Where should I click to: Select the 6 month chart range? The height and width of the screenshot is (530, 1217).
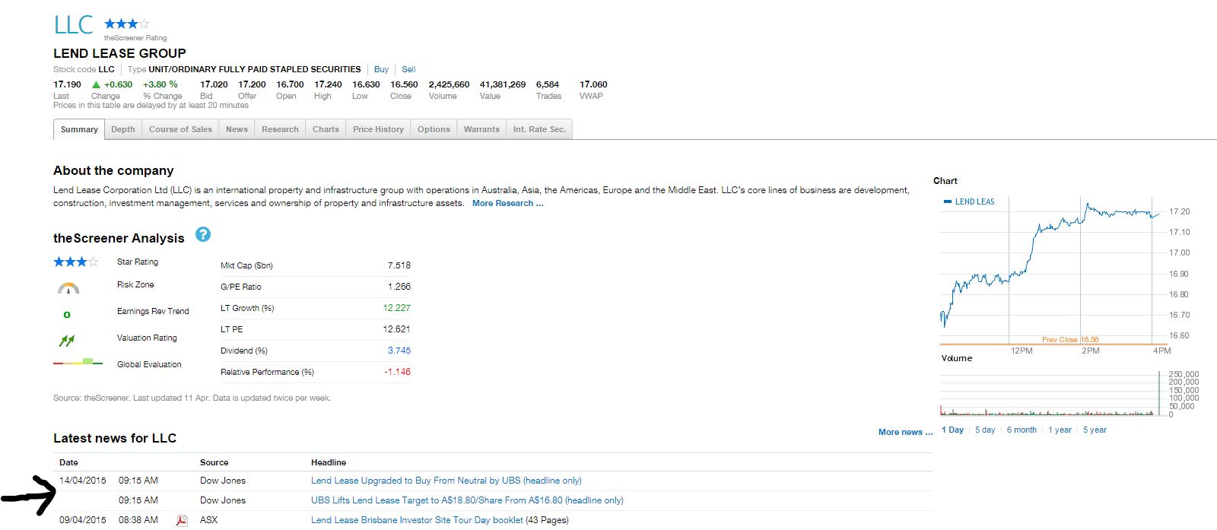(x=1022, y=430)
